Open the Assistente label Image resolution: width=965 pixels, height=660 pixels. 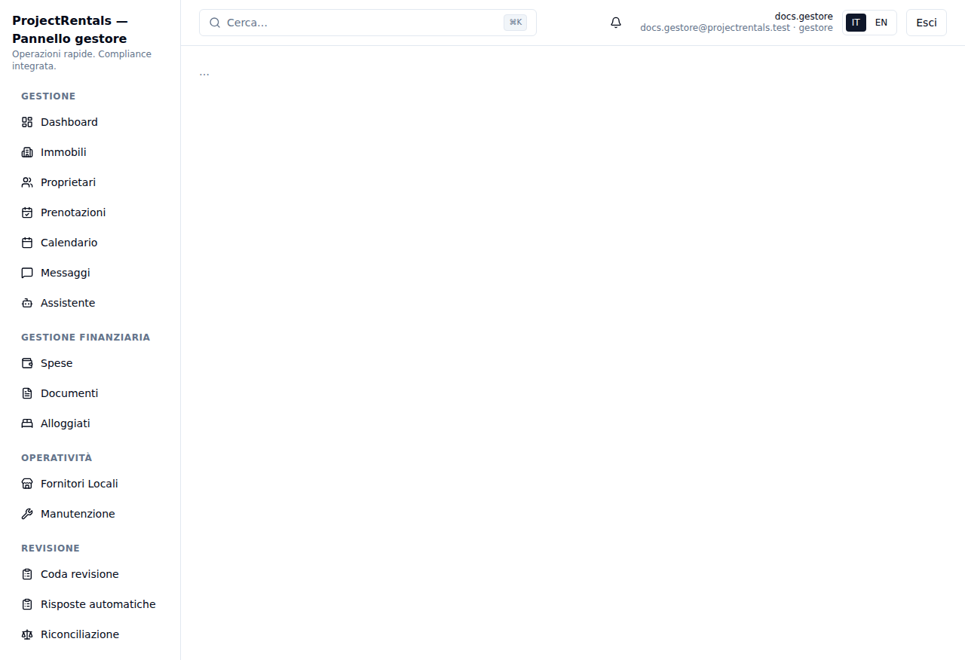tap(68, 303)
